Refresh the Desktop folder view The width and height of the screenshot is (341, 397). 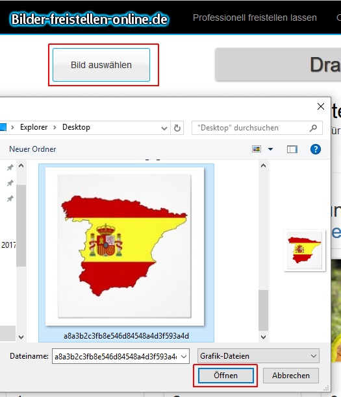pos(177,128)
